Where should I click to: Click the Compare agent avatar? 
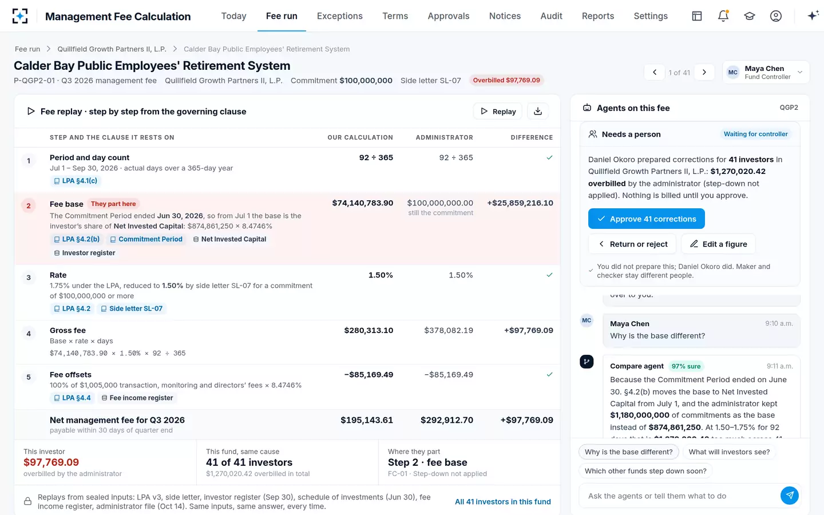[587, 362]
